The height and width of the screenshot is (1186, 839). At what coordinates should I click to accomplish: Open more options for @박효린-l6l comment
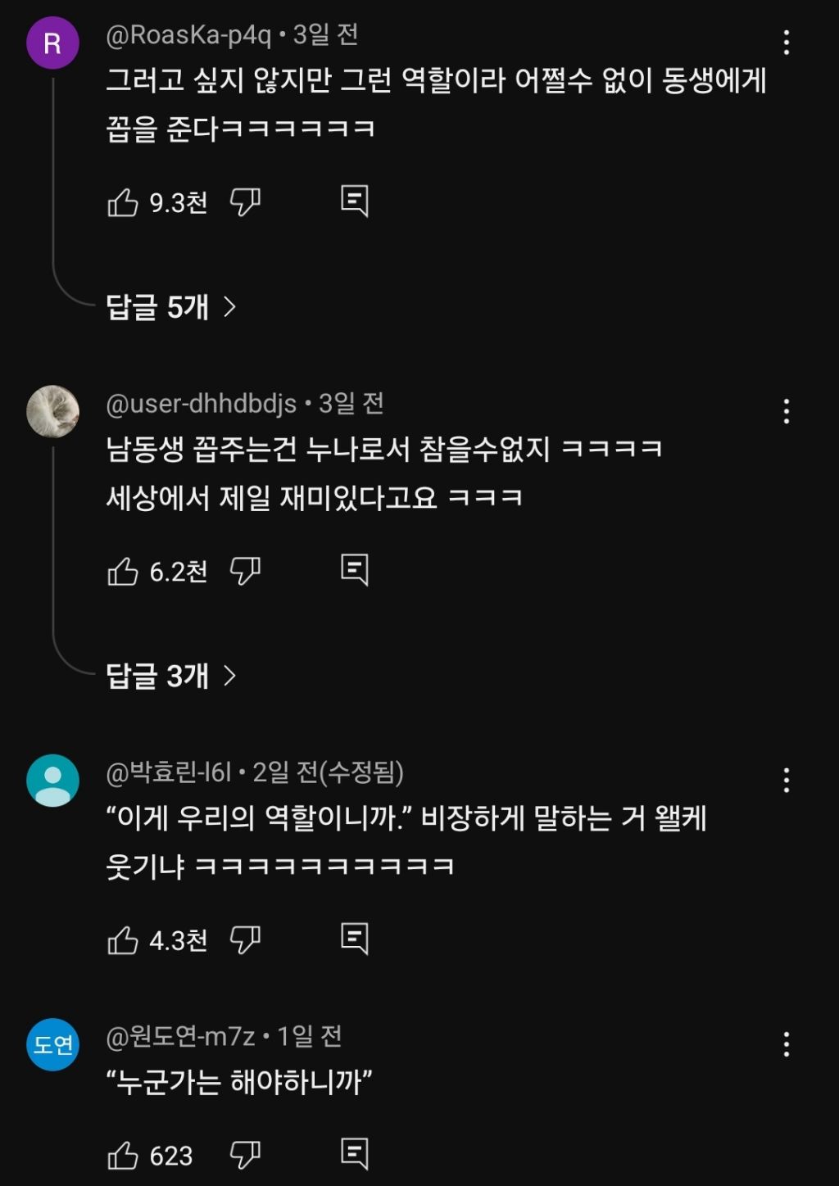coord(787,780)
